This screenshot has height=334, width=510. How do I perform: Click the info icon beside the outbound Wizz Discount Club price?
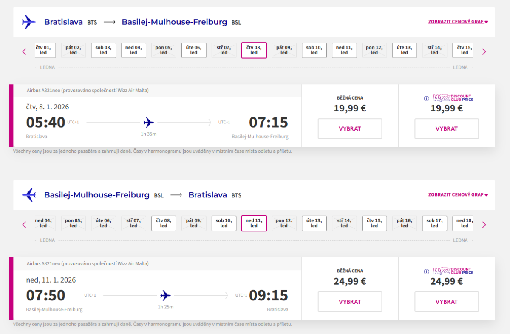(427, 99)
